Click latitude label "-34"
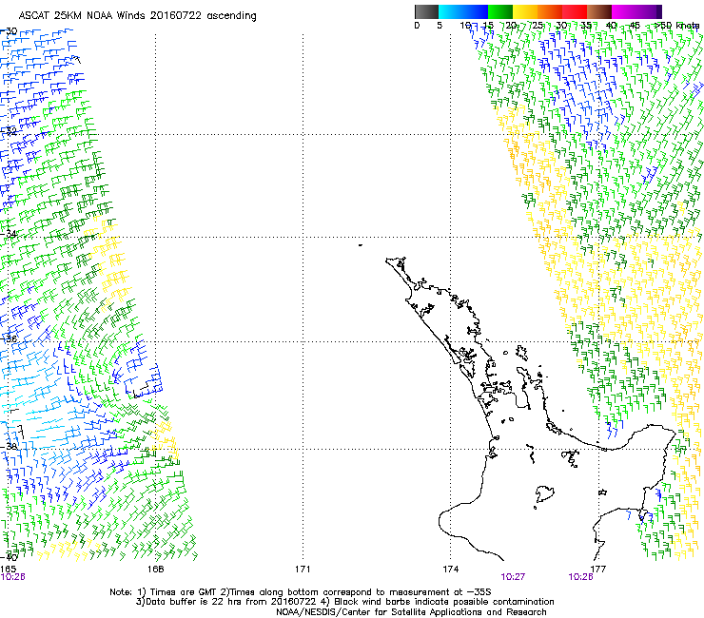 [9, 234]
